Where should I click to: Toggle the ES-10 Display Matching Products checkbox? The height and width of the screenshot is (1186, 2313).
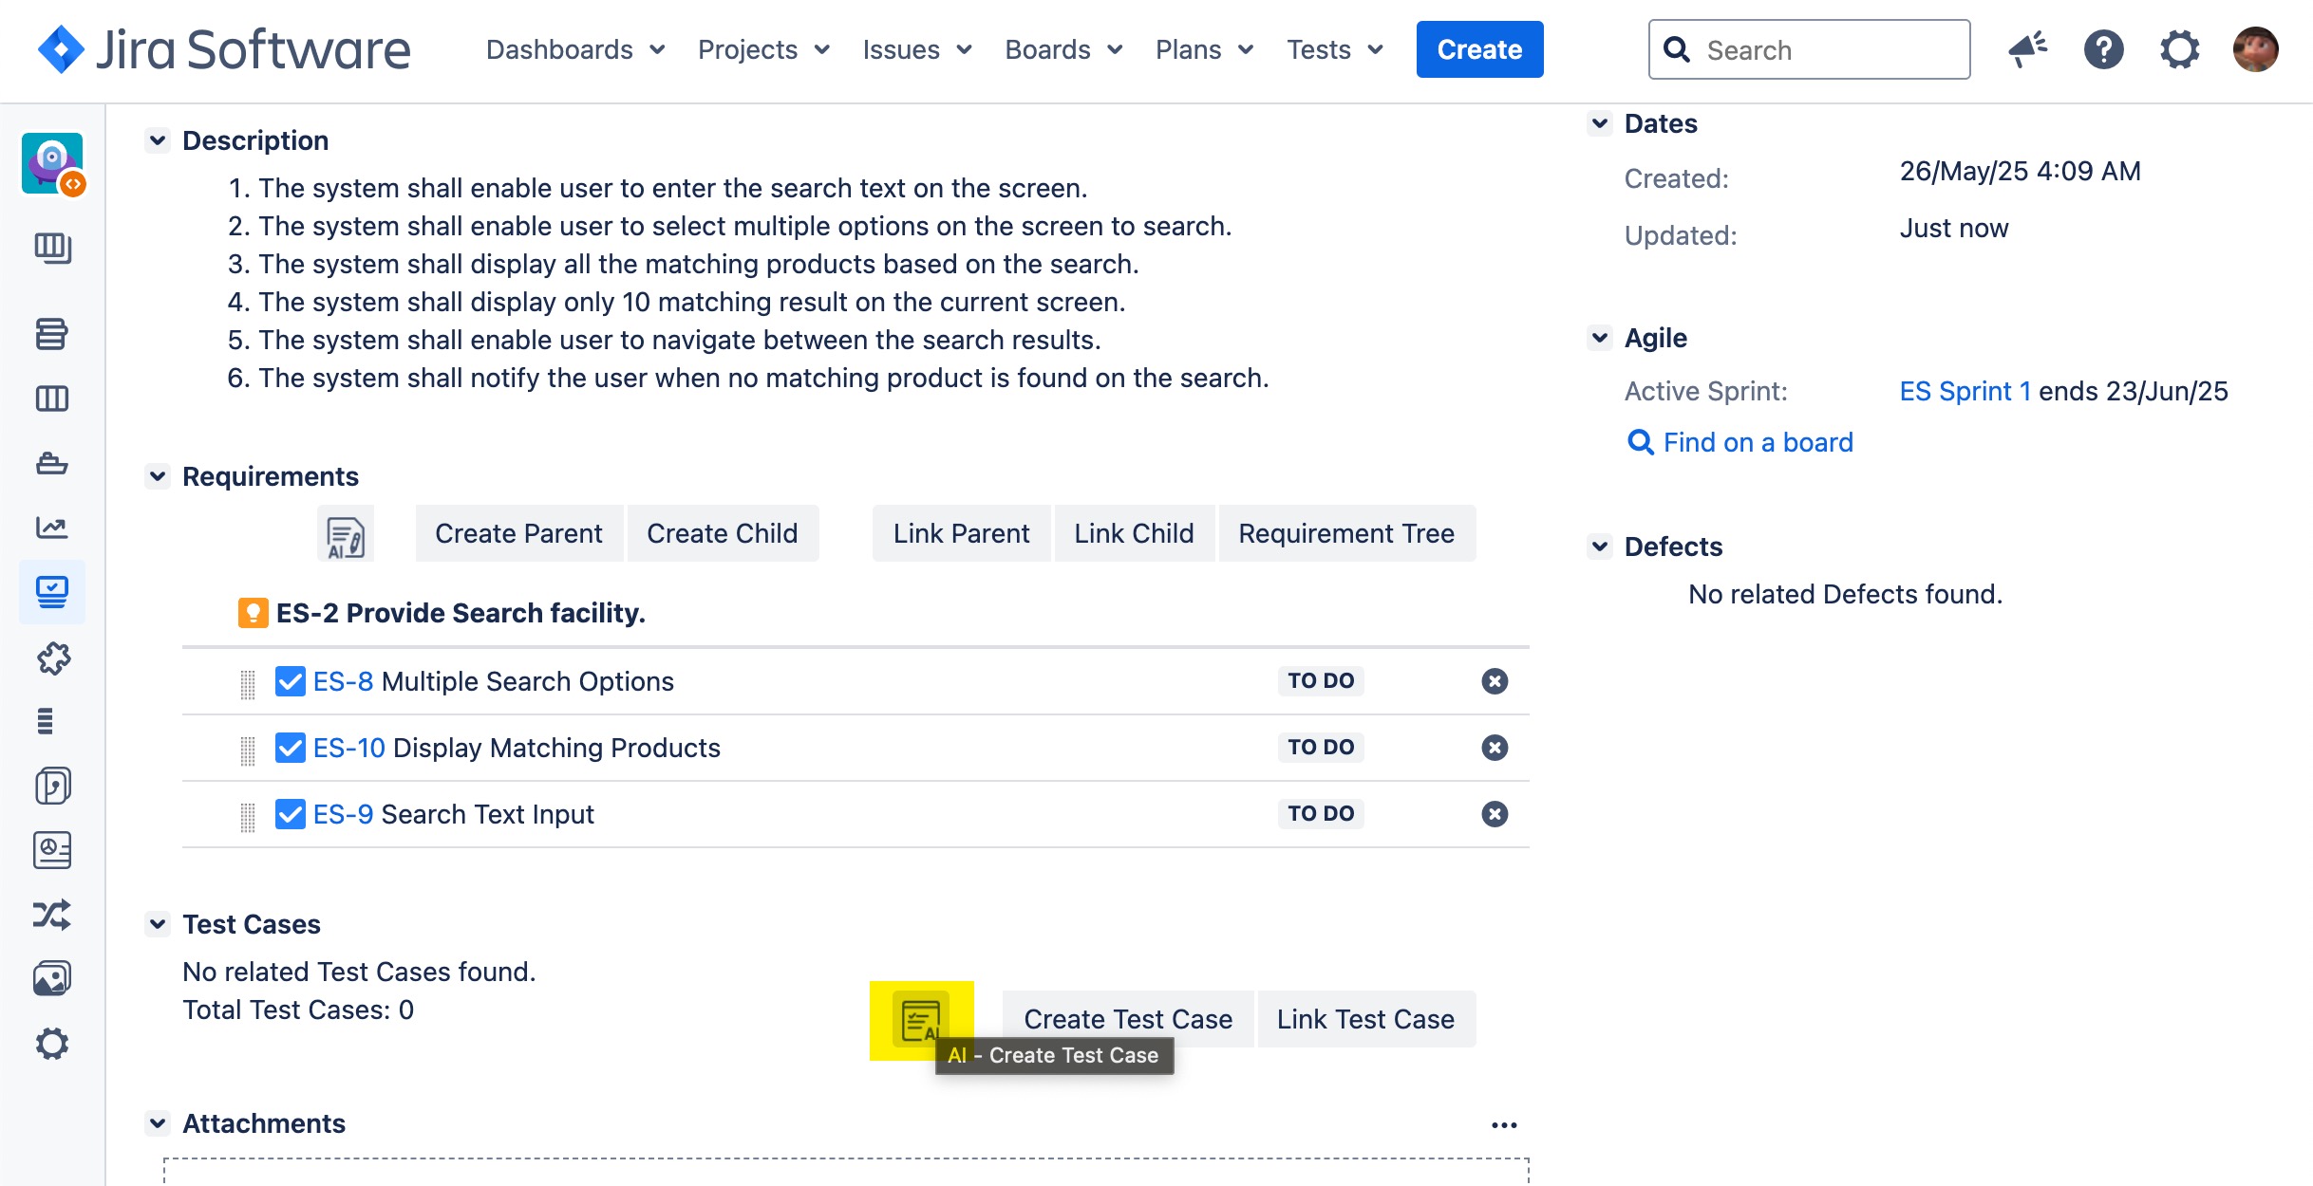pyautogui.click(x=290, y=748)
